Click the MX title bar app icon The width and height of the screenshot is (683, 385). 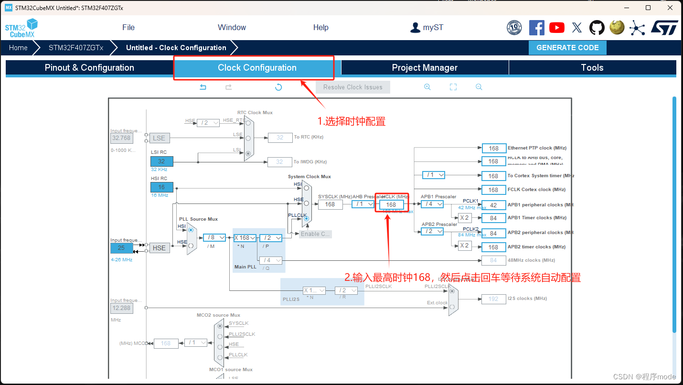pos(9,8)
